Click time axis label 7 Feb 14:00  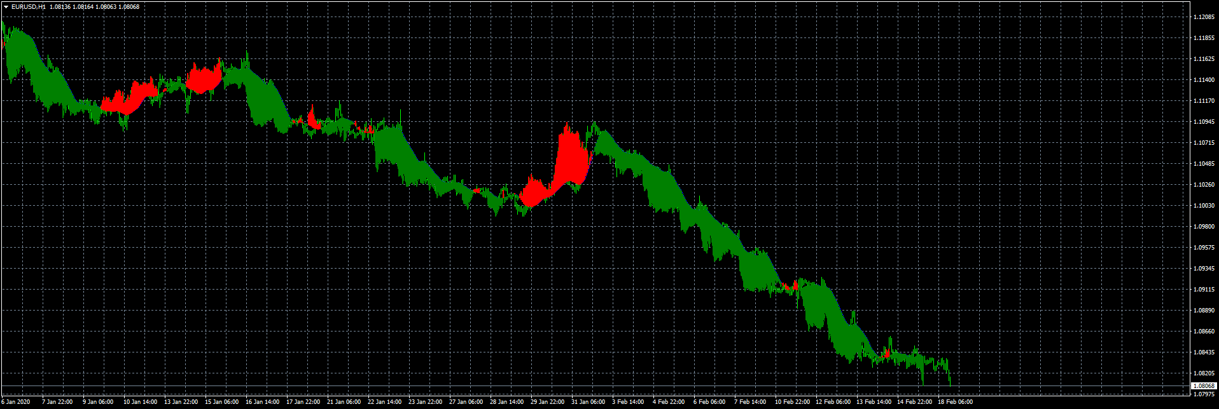coord(749,402)
